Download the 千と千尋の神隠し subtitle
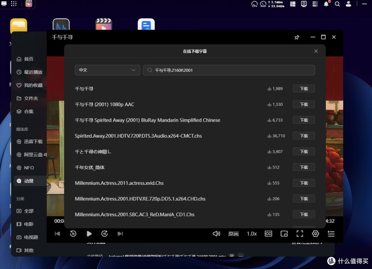 304,152
